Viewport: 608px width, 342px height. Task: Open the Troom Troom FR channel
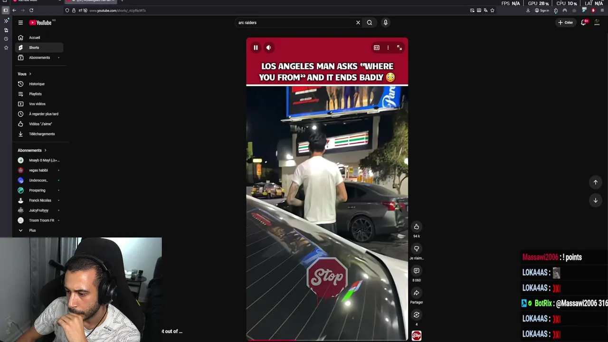coord(38,220)
